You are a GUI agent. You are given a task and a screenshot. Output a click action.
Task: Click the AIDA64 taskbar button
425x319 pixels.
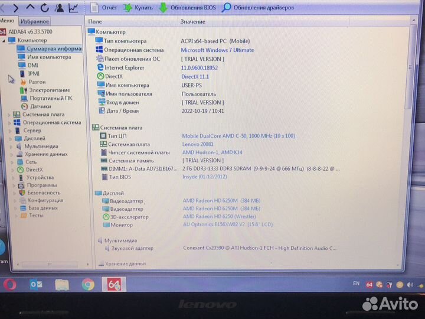[114, 284]
